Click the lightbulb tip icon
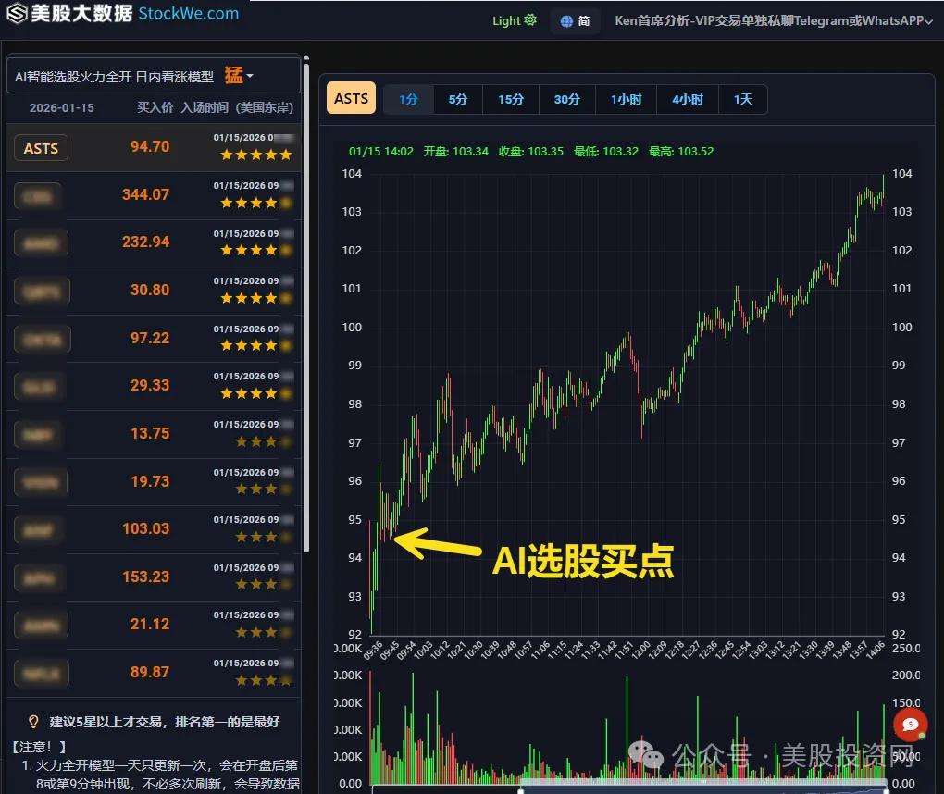 (33, 721)
